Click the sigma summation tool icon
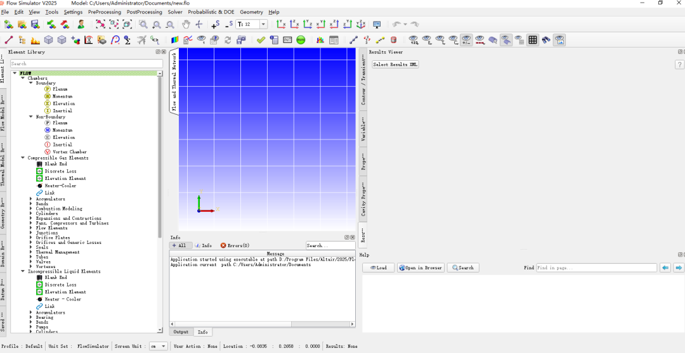Image resolution: width=685 pixels, height=353 pixels. coord(127,40)
